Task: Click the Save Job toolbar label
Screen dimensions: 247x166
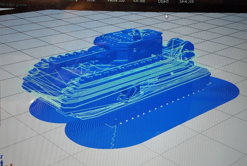Action: 187,2
